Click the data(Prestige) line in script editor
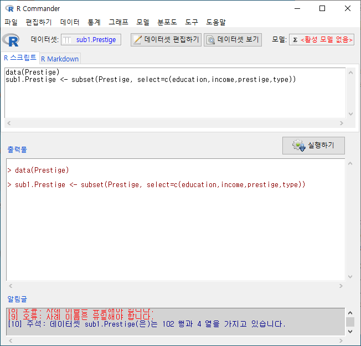 click(33, 73)
